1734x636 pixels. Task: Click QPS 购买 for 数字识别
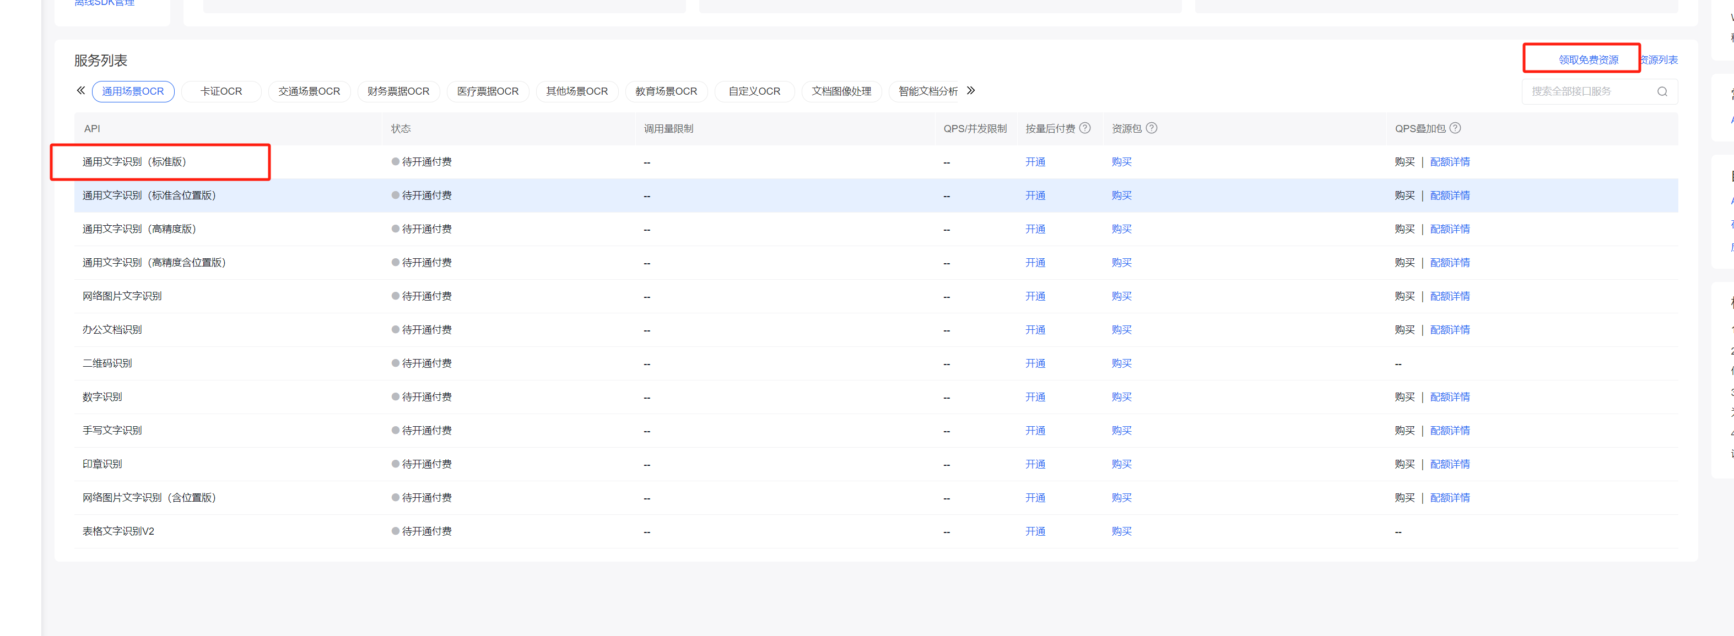click(1405, 398)
